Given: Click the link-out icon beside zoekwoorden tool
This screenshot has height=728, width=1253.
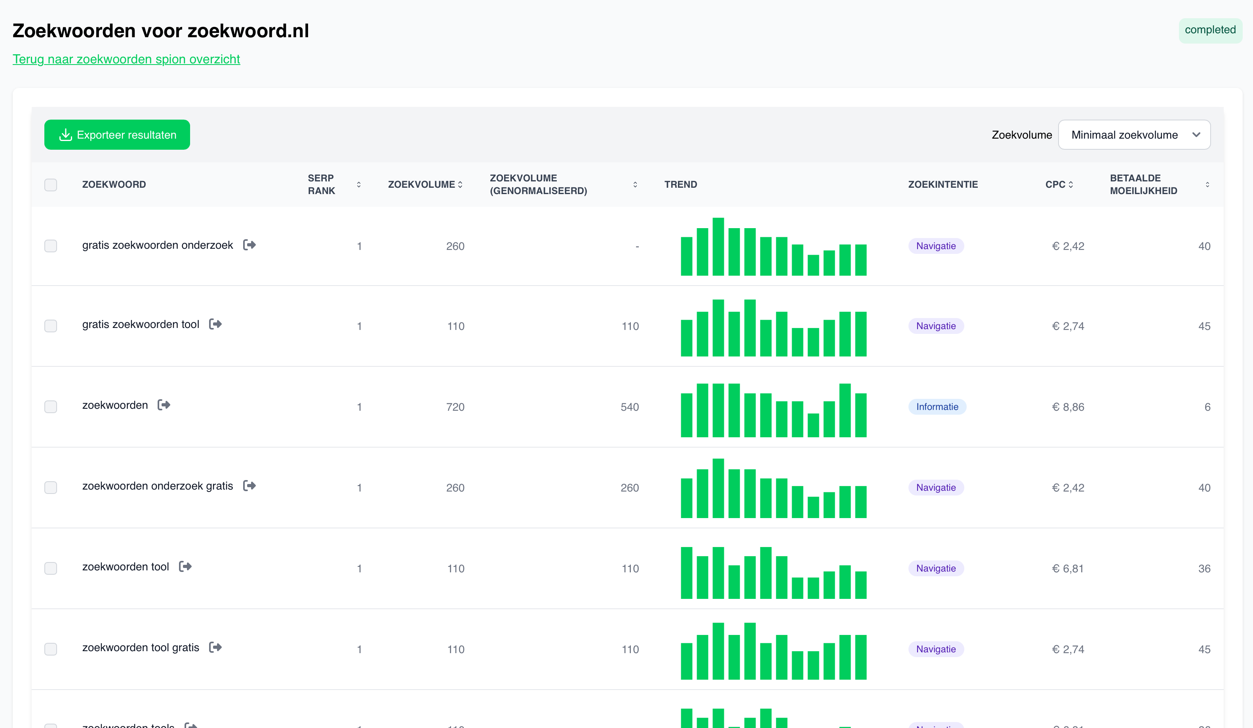Looking at the screenshot, I should 185,566.
